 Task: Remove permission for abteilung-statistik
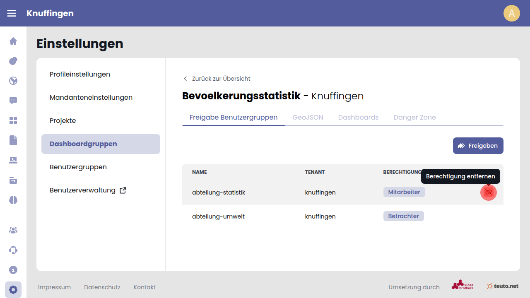(489, 192)
